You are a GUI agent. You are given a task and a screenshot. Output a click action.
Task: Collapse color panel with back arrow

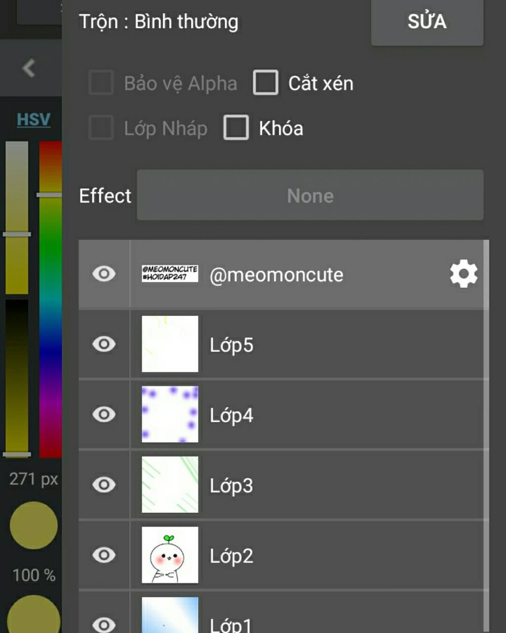pos(29,68)
